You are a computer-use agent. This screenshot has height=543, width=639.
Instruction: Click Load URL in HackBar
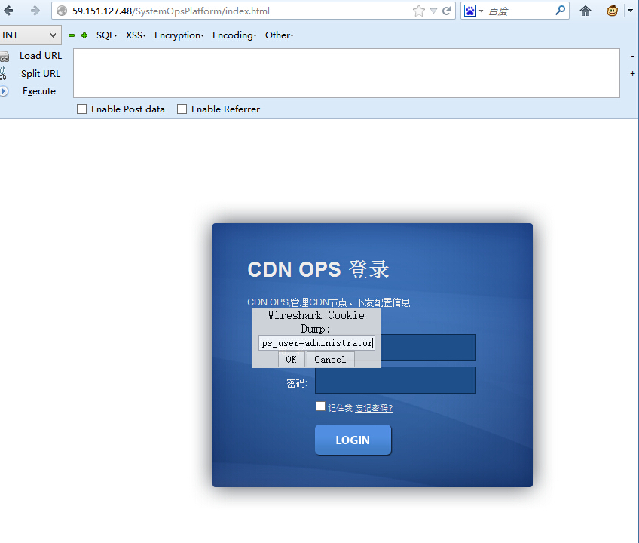point(41,56)
